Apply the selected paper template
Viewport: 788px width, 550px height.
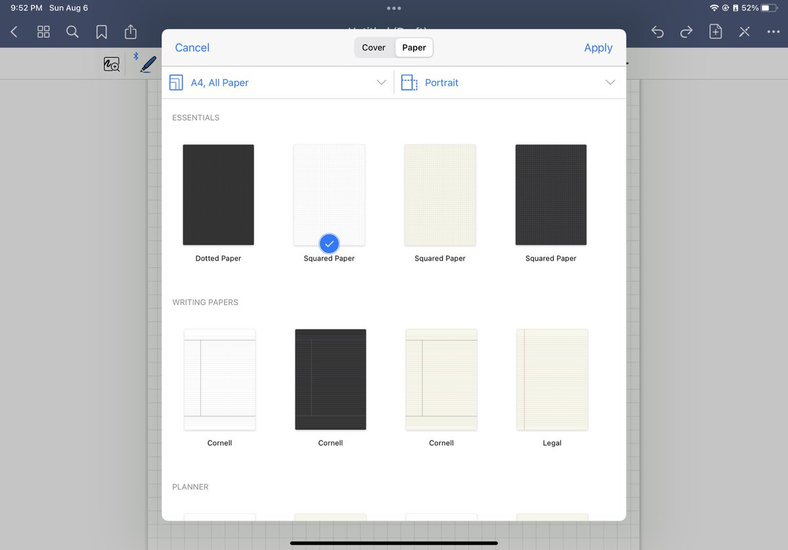598,48
